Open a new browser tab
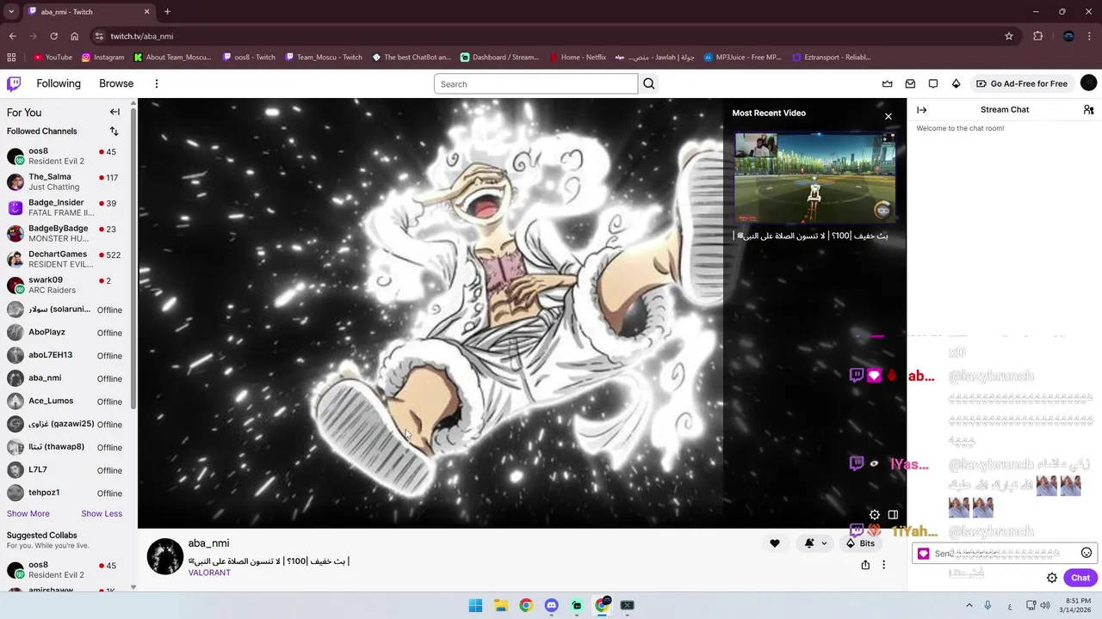This screenshot has width=1102, height=619. pos(167,12)
